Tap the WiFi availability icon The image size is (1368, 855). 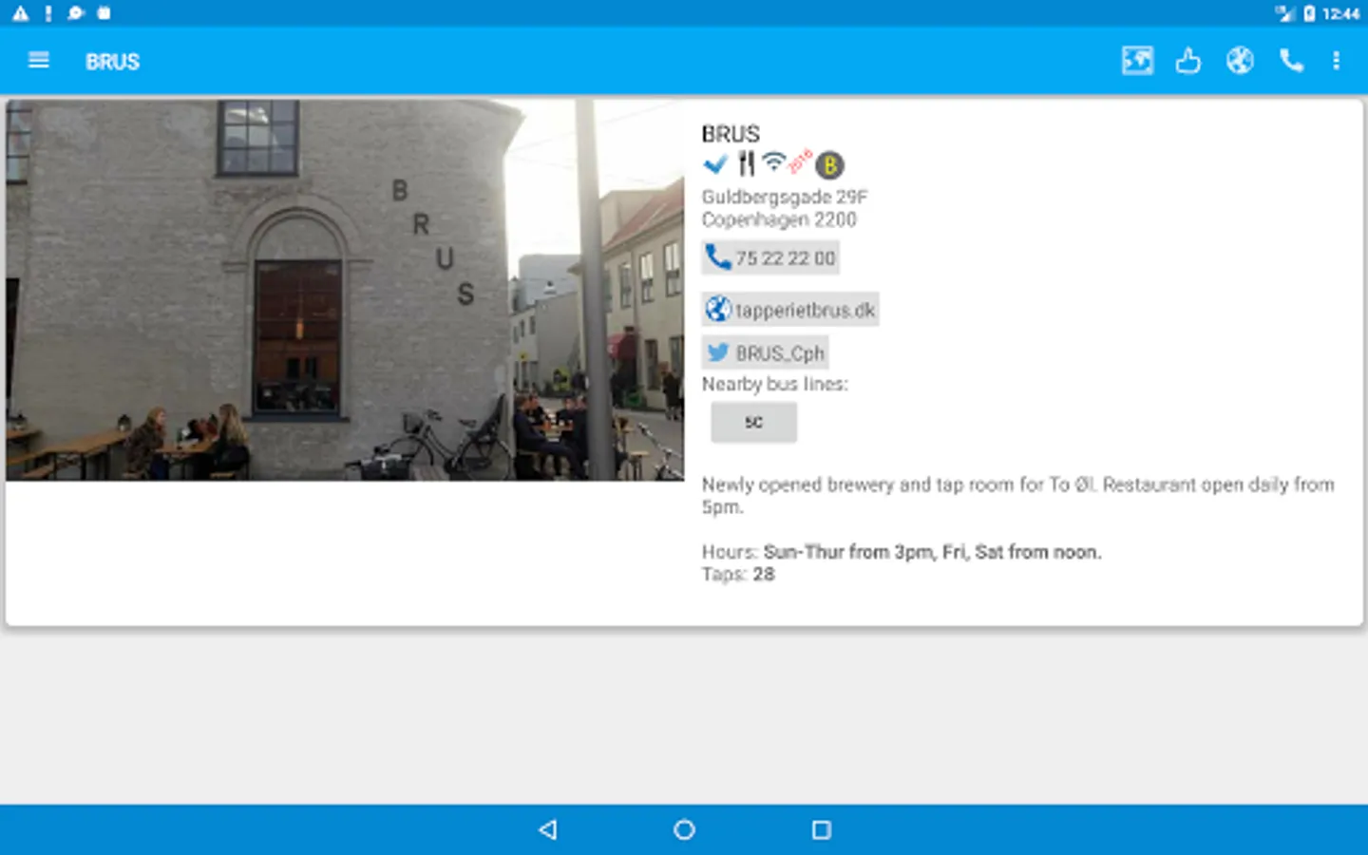click(774, 161)
